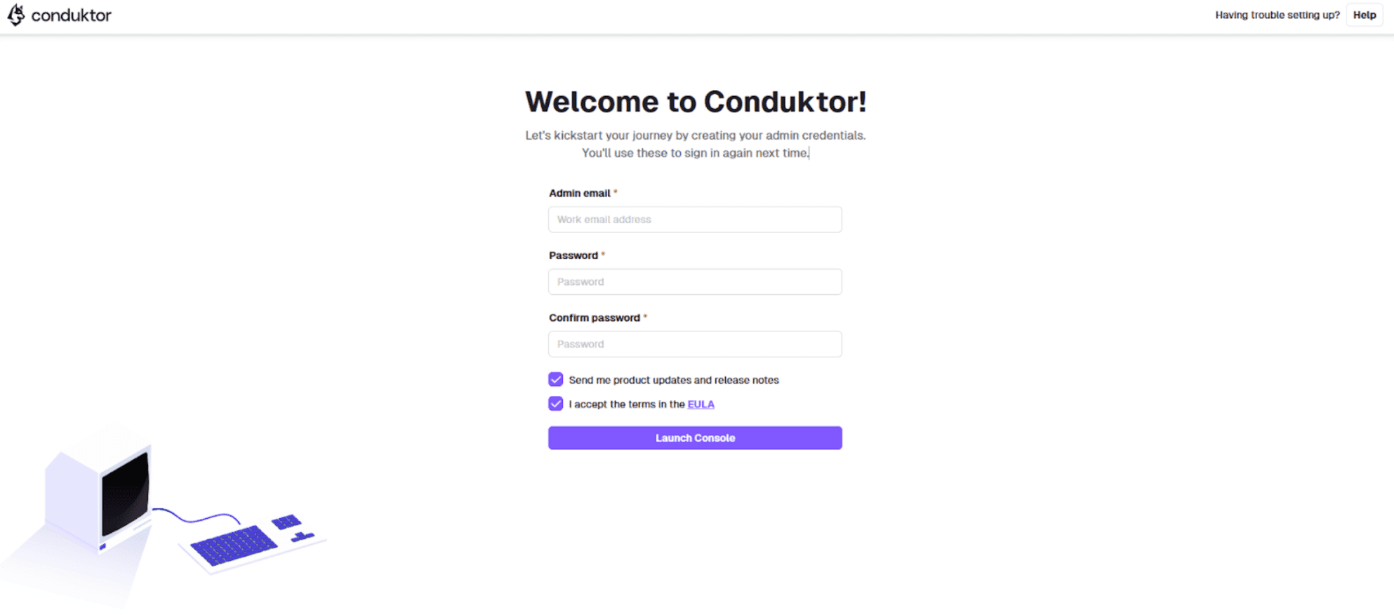Click the conduktor wordmark text
1394x615 pixels.
(x=71, y=15)
